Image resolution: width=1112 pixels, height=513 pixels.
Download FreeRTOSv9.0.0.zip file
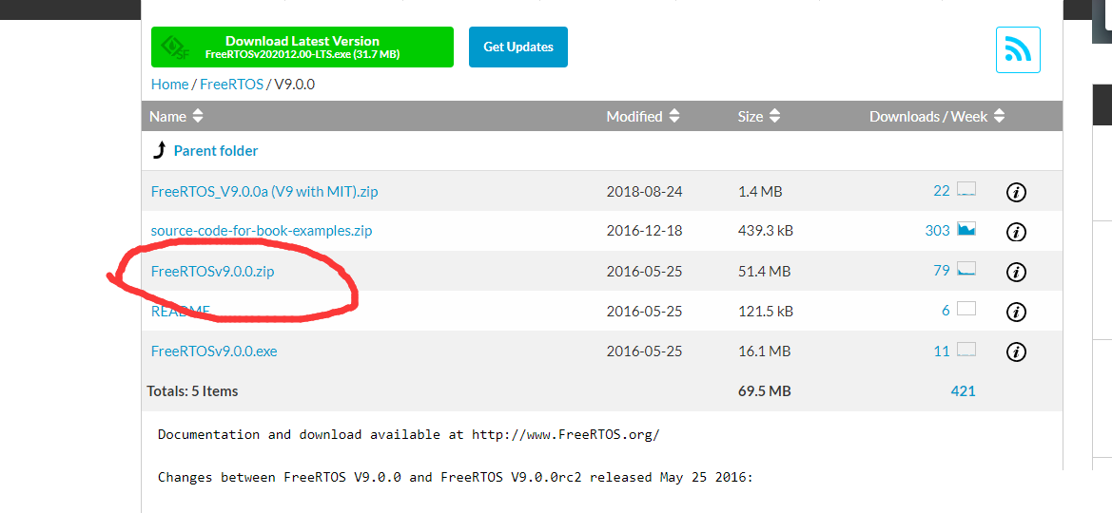click(x=212, y=271)
